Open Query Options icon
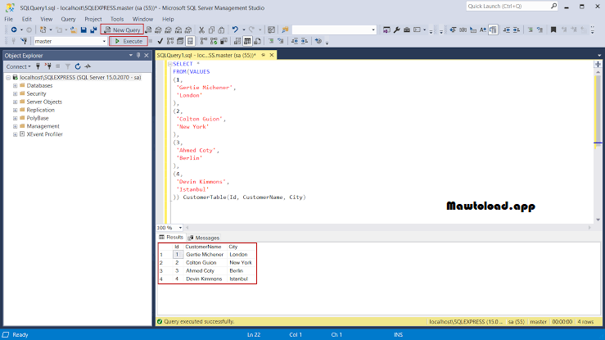This screenshot has height=340, width=605. click(x=180, y=41)
